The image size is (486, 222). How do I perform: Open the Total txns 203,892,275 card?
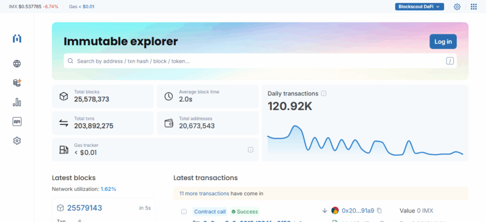pyautogui.click(x=103, y=123)
